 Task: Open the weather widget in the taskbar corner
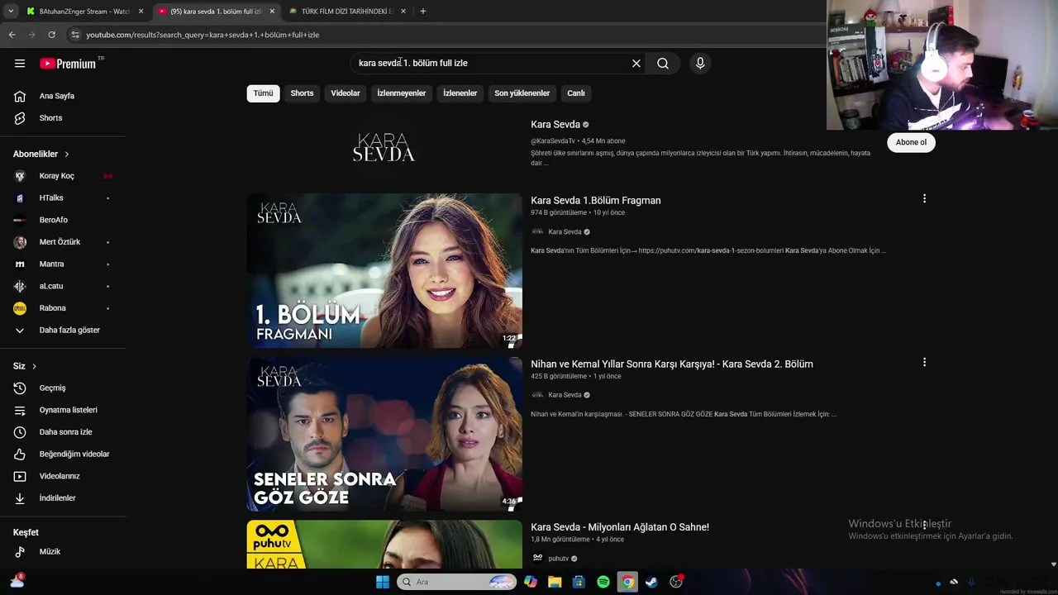coord(17,581)
